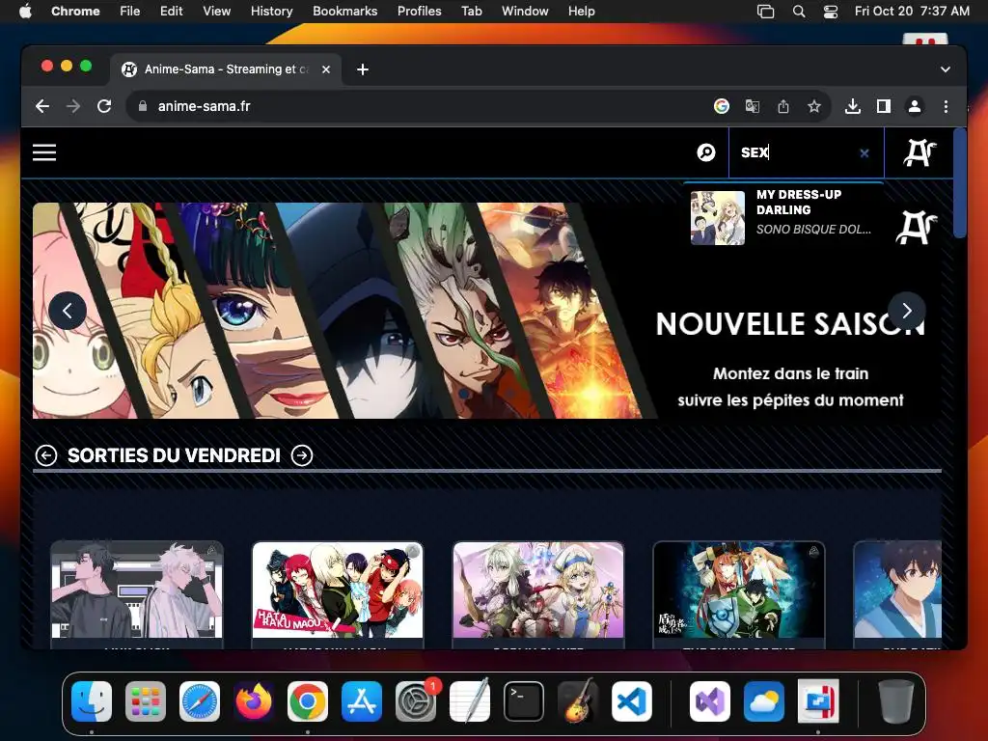Open the Apple menu
Viewport: 988px width, 741px height.
(25, 11)
